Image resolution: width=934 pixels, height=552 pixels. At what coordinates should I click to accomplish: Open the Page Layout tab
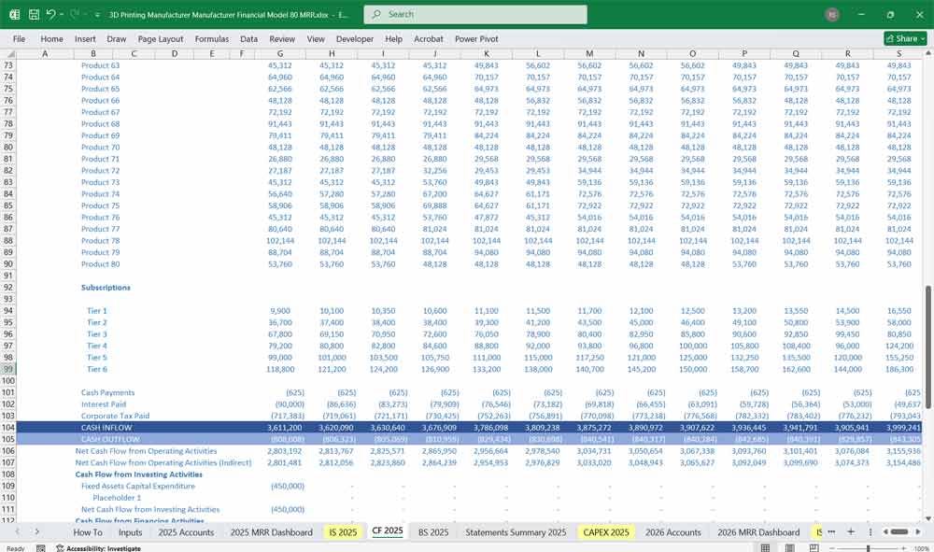pyautogui.click(x=161, y=38)
